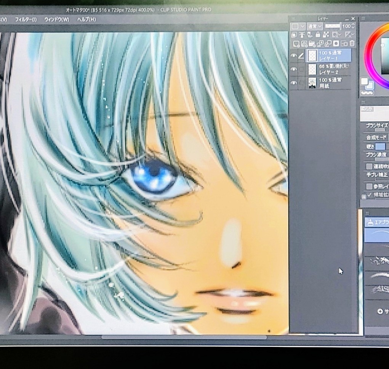
Task: Open the ウィンドウ(W) menu
Action: pyautogui.click(x=56, y=19)
